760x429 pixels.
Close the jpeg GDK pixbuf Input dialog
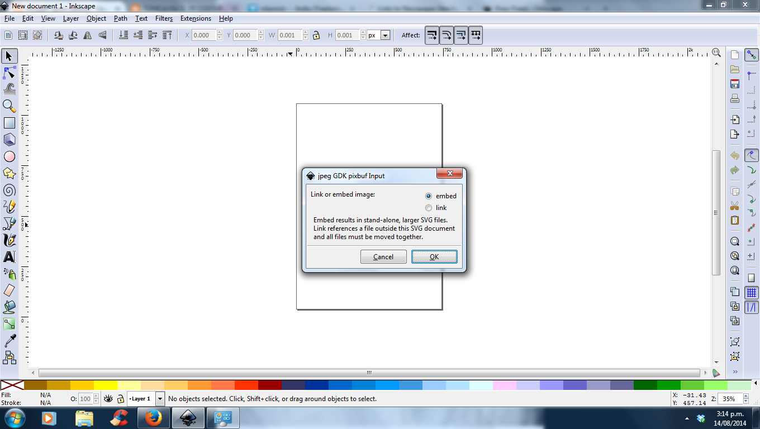(x=449, y=174)
